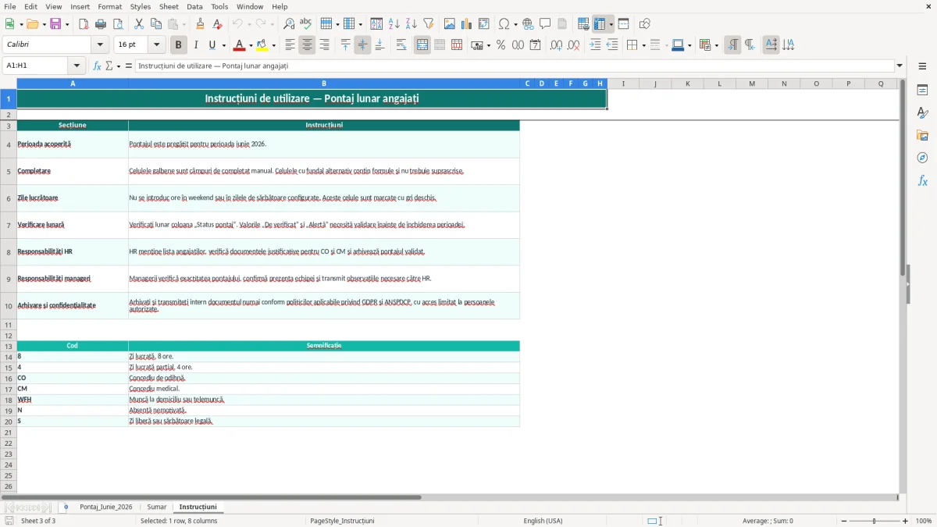Click the AutoFilter funnel icon

[x=429, y=24]
